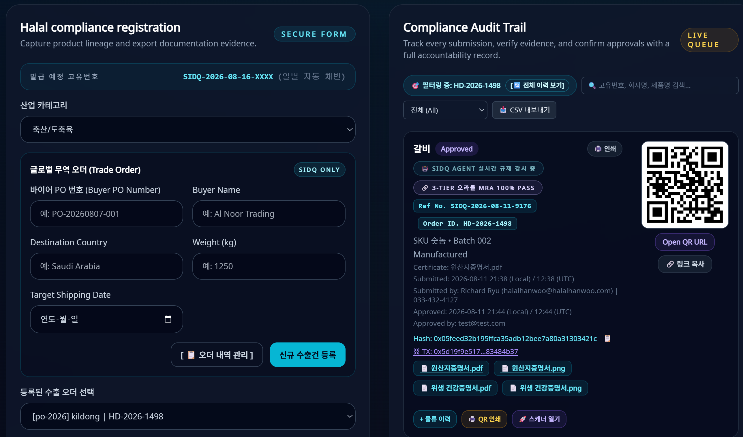Click the Approved status badge
The image size is (743, 437).
tap(456, 149)
